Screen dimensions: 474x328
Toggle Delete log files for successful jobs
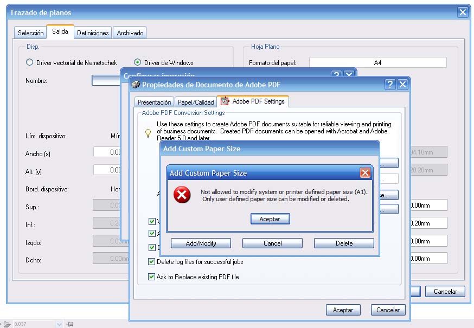151,261
